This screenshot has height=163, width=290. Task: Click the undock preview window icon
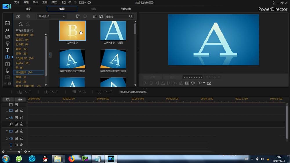(209, 83)
